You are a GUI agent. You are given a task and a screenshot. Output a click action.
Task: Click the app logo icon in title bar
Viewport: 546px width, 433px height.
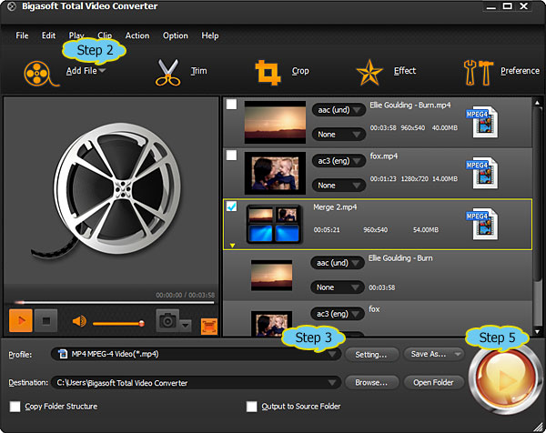(12, 6)
